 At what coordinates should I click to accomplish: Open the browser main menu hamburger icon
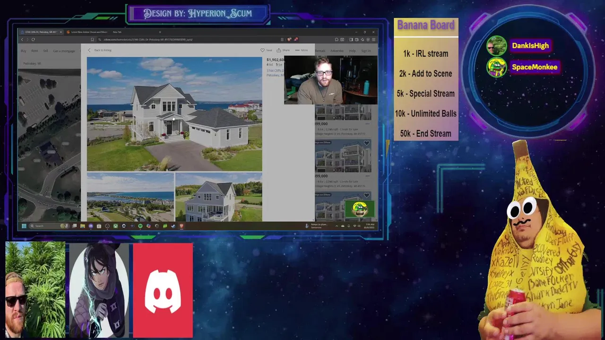click(x=373, y=40)
